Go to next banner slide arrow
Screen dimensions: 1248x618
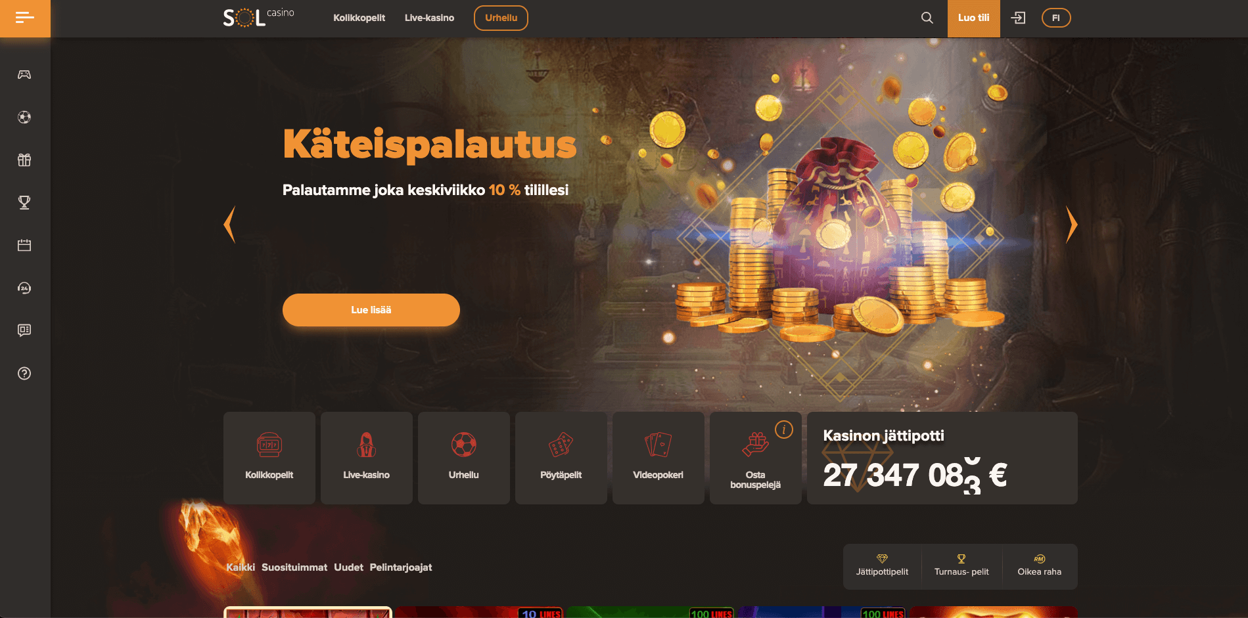pos(1071,225)
